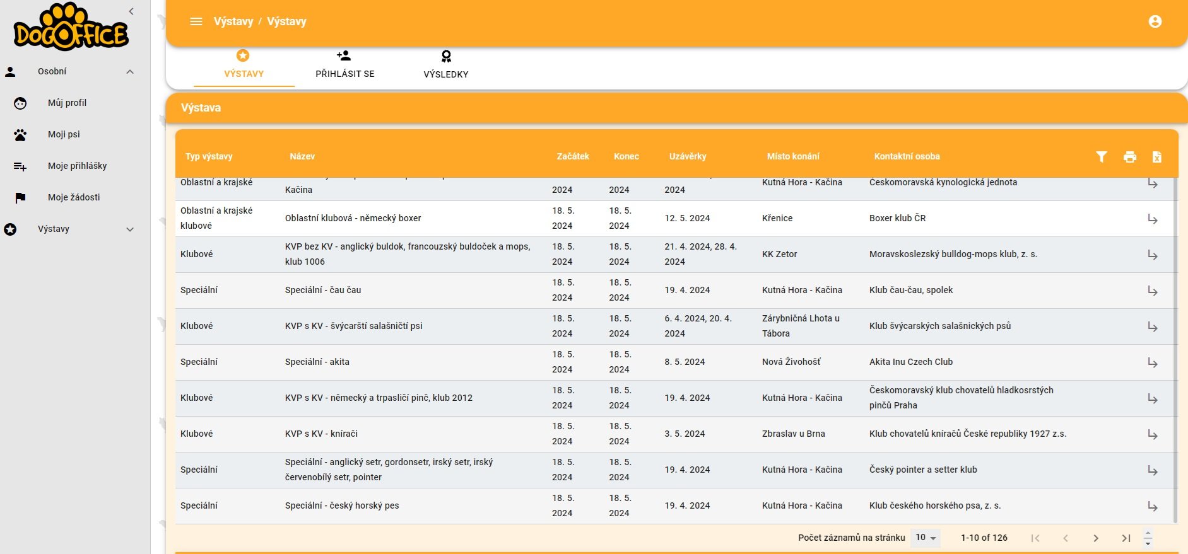
Task: Collapse the sidebar with the chevron
Action: (131, 11)
